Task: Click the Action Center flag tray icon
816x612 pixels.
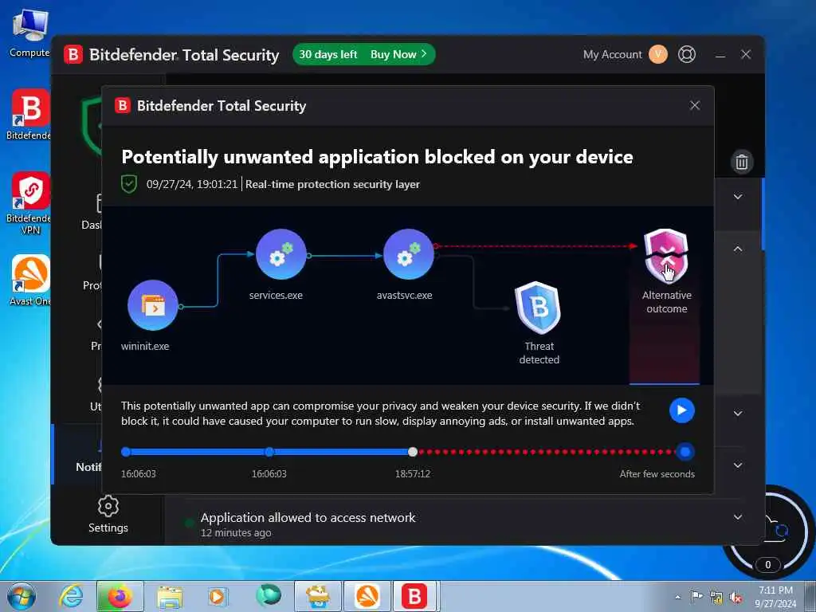Action: [696, 597]
